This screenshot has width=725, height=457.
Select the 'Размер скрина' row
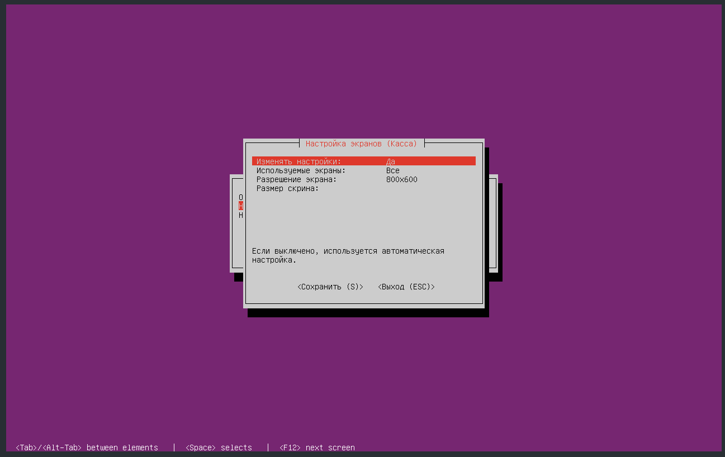pyautogui.click(x=287, y=188)
